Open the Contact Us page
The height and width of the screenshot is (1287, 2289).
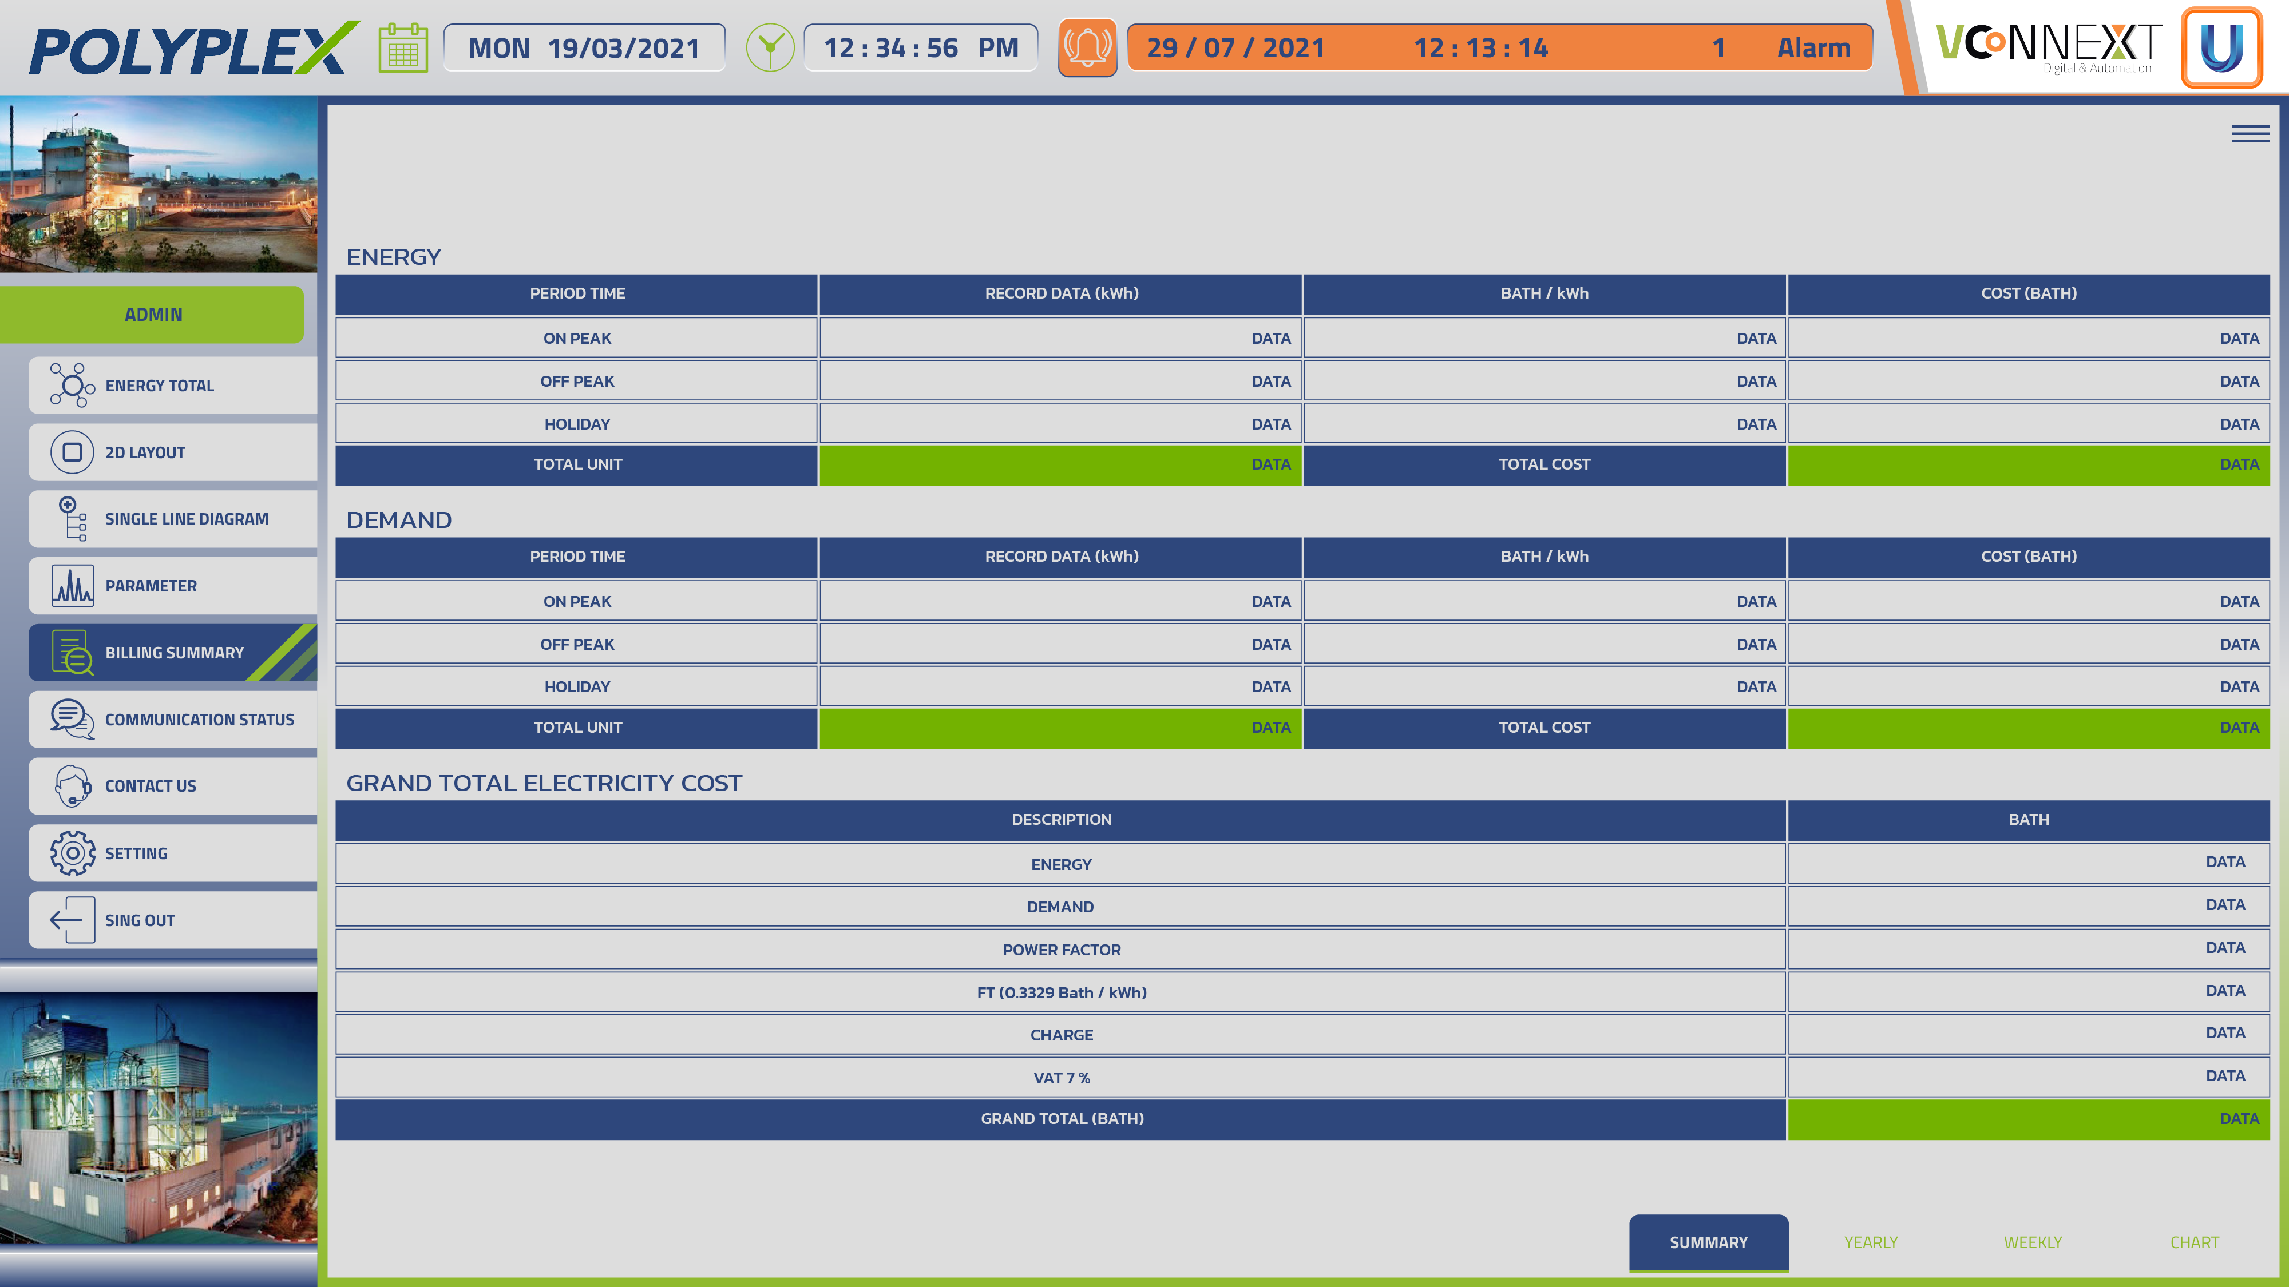pyautogui.click(x=173, y=786)
